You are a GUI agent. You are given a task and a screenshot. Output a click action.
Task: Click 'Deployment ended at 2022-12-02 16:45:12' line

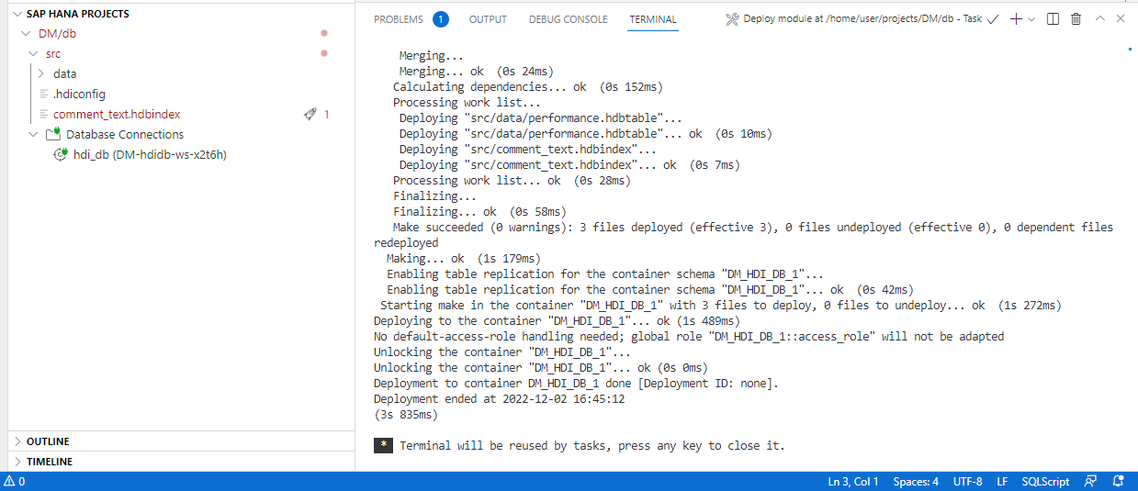pos(499,399)
